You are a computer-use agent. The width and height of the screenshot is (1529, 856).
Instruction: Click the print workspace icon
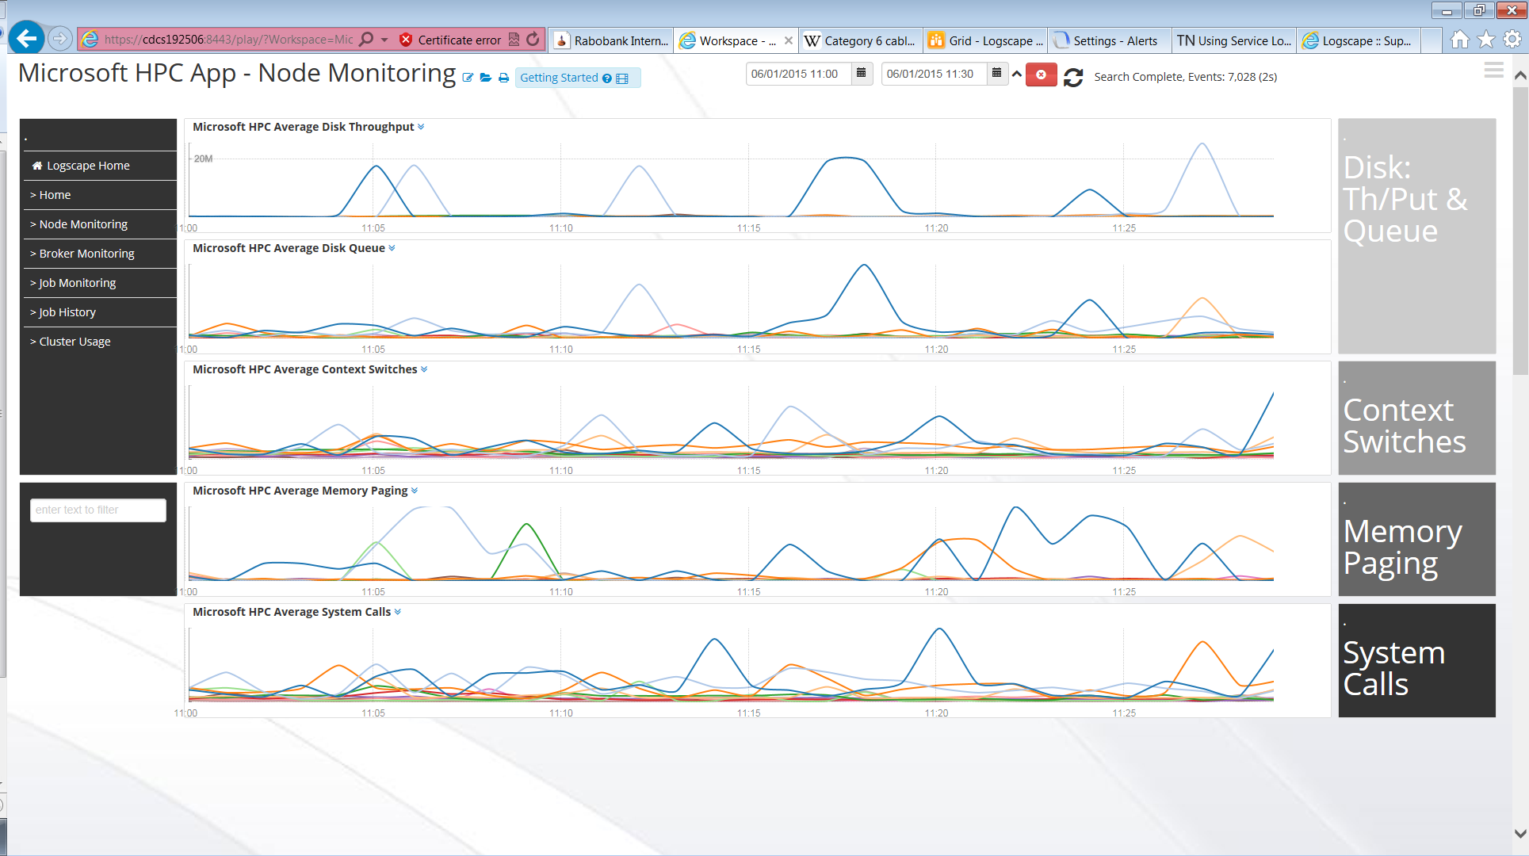point(503,78)
